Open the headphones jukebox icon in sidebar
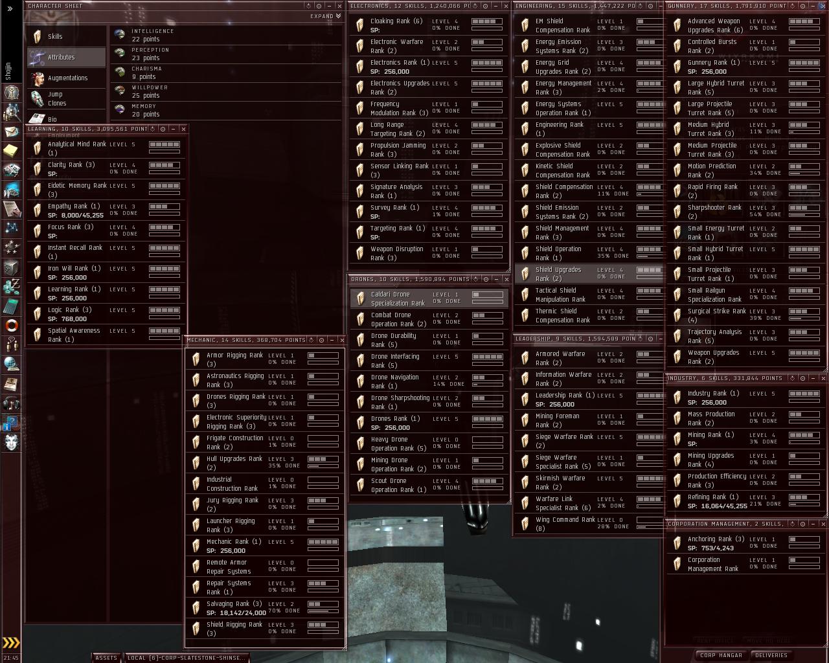The image size is (829, 663). tap(11, 403)
